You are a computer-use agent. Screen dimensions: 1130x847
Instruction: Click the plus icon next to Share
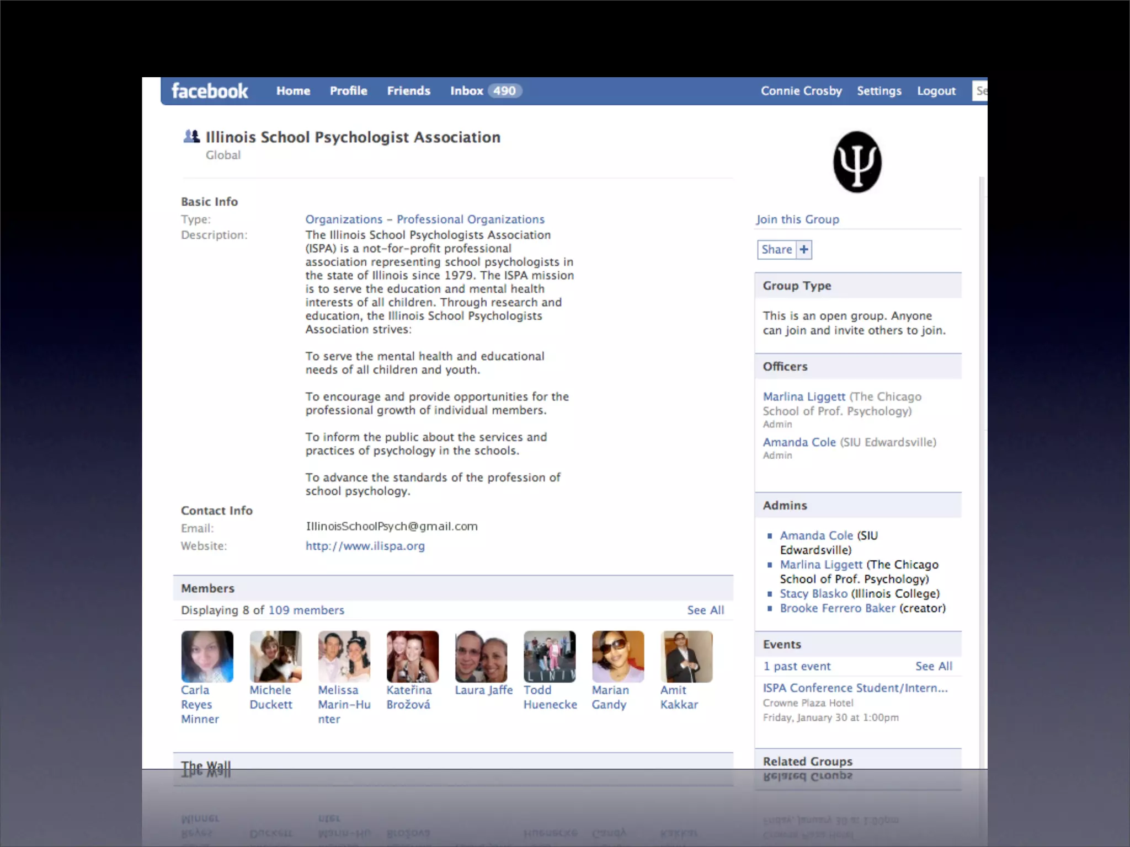pyautogui.click(x=804, y=250)
